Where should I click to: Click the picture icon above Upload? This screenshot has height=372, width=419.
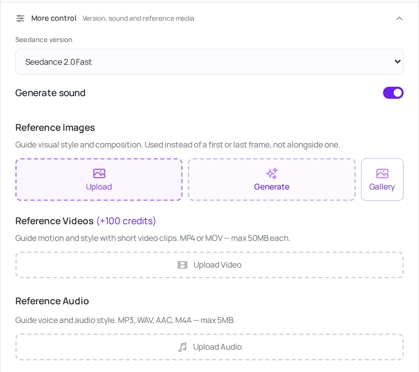[x=99, y=173]
